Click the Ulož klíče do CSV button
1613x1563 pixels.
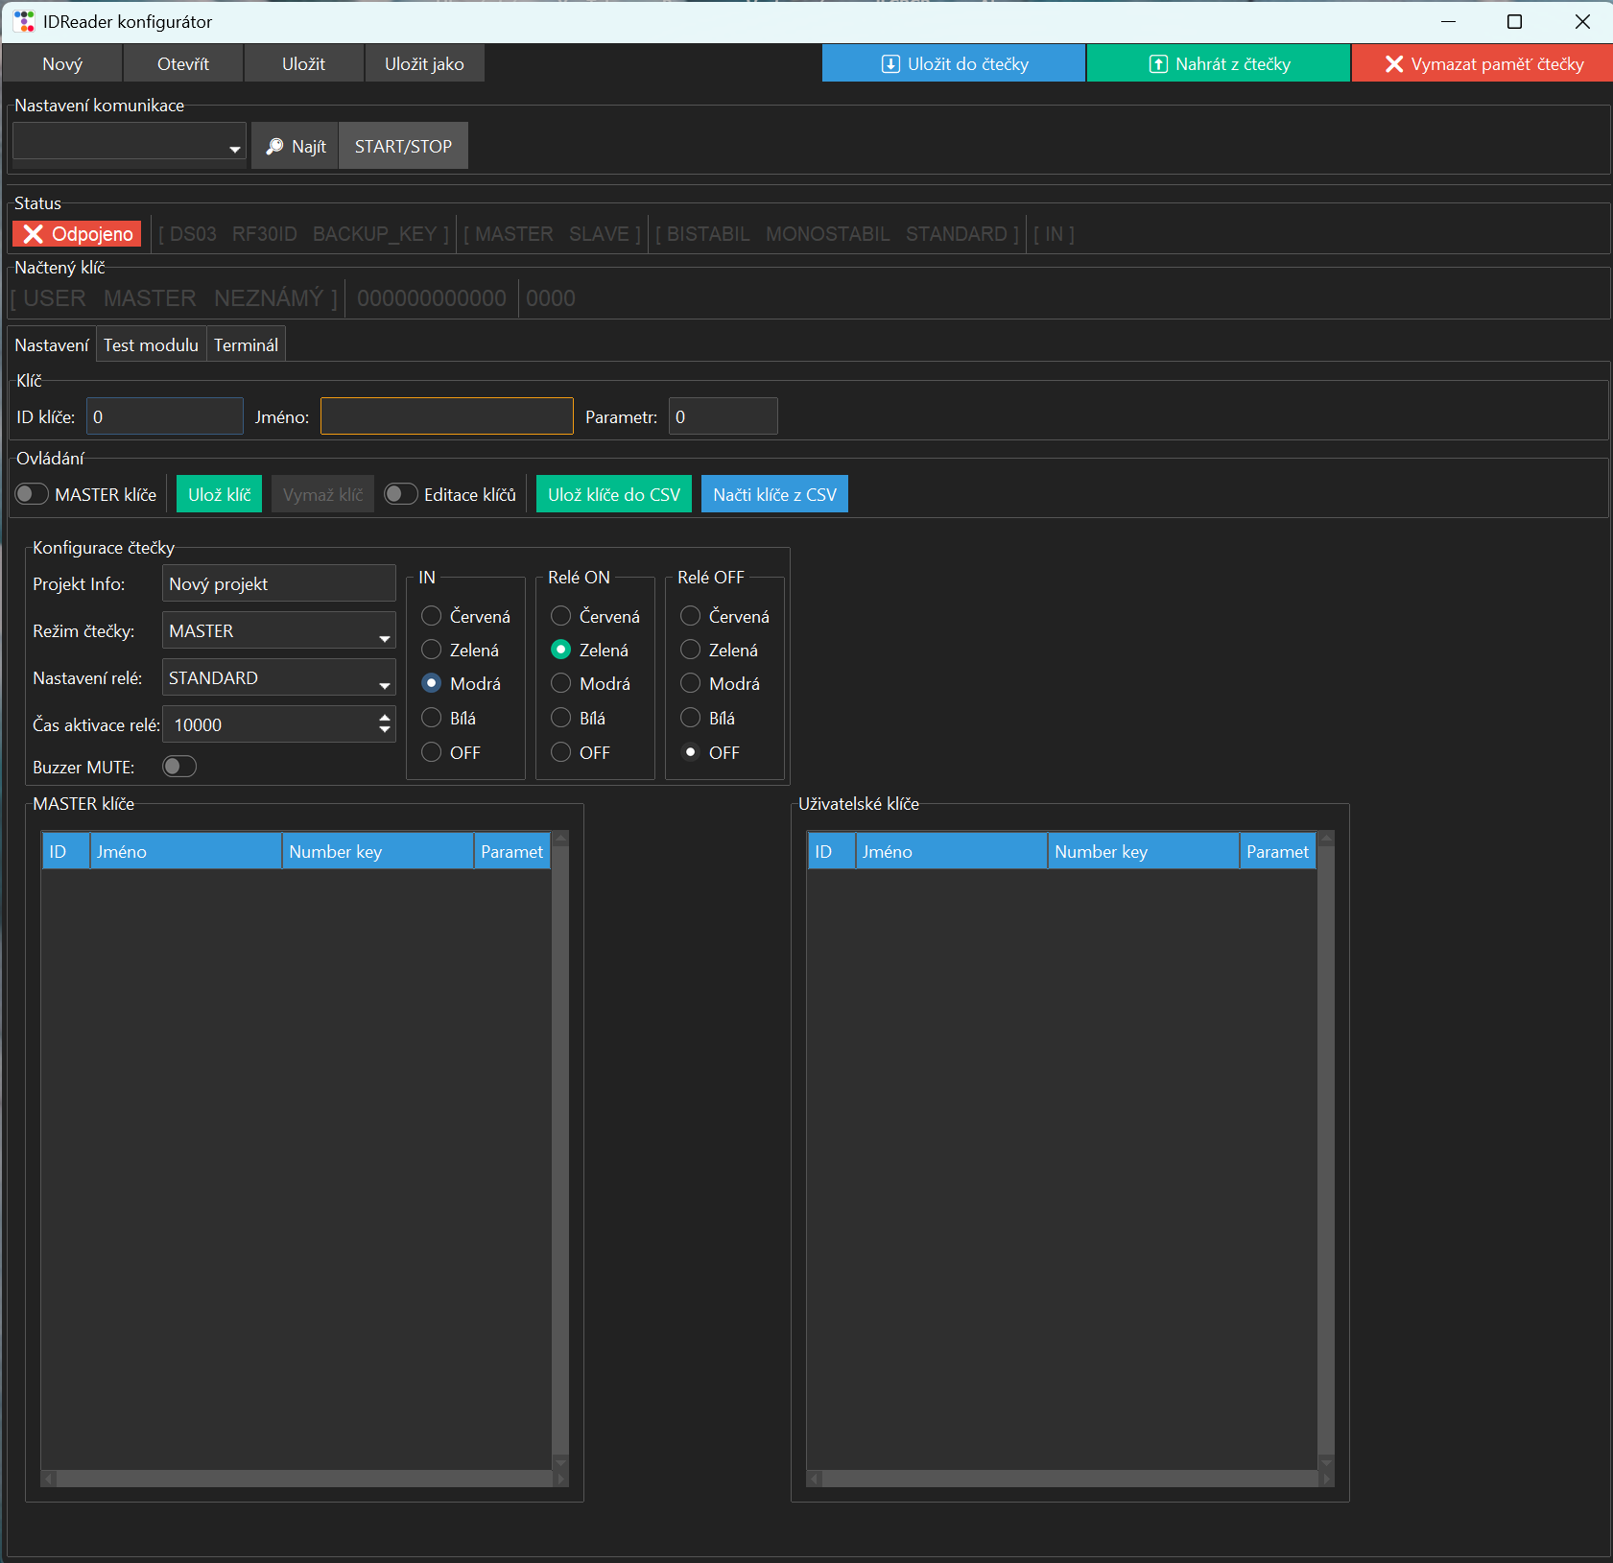[613, 494]
